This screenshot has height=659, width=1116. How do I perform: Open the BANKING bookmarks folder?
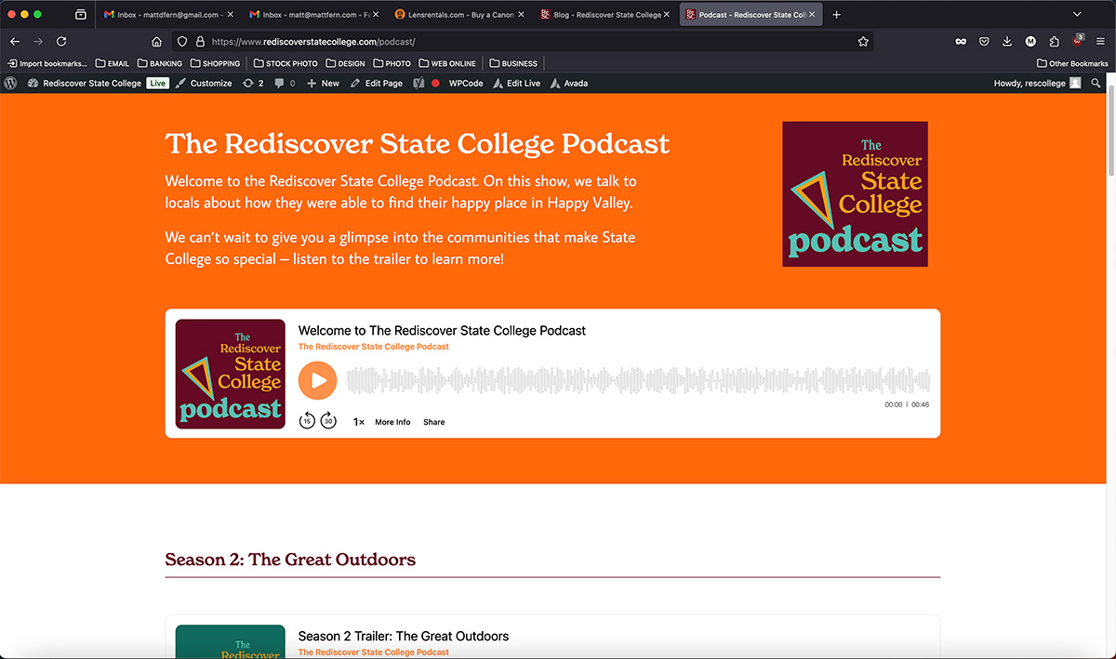tap(159, 63)
